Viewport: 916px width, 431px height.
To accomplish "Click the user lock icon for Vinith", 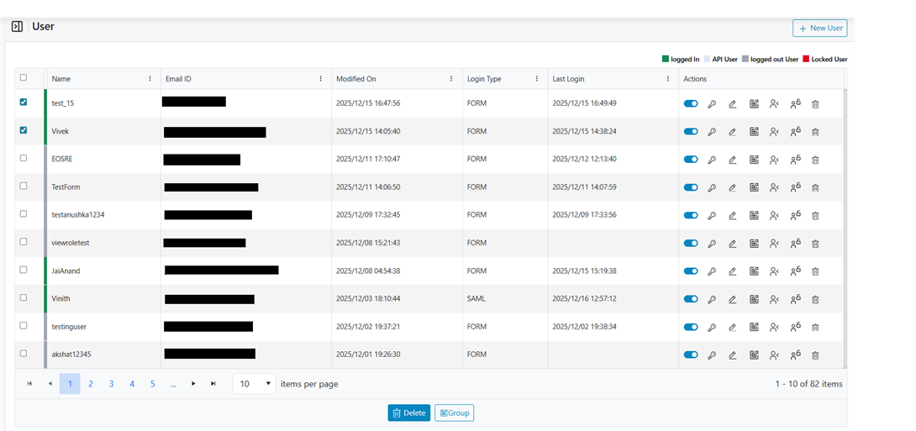I will click(795, 299).
